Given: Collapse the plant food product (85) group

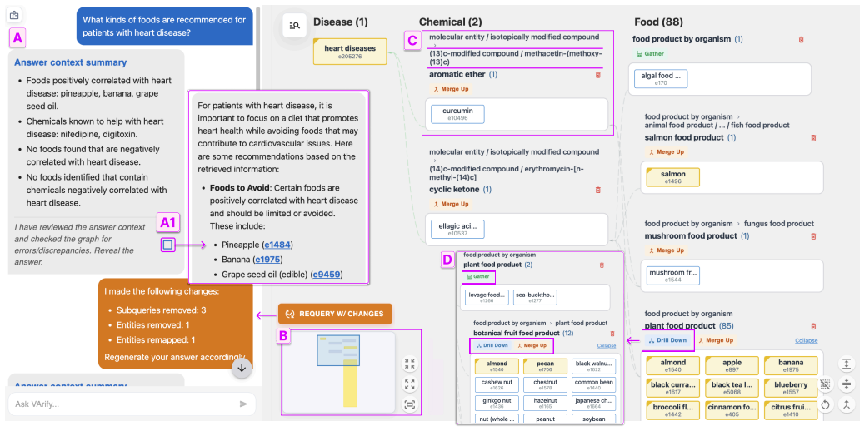Looking at the screenshot, I should point(807,340).
